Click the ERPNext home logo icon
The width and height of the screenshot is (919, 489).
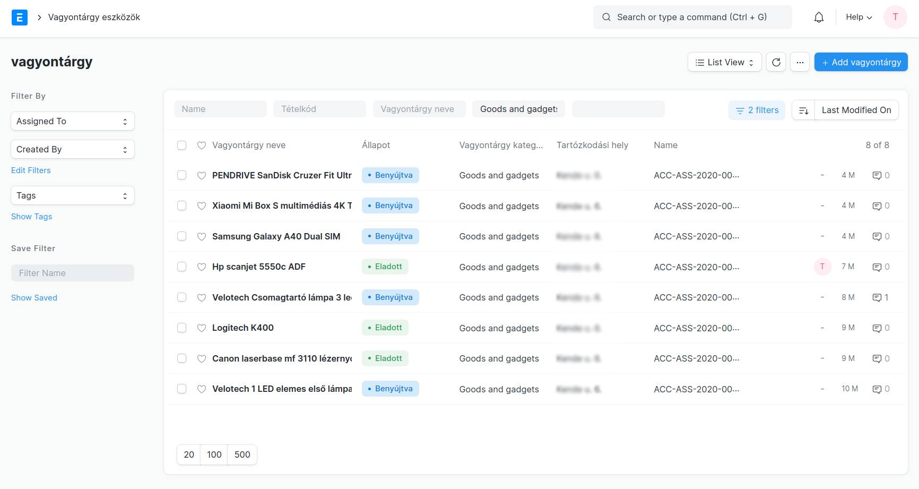(20, 18)
